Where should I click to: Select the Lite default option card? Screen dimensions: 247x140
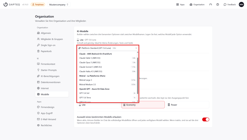[x=98, y=105]
